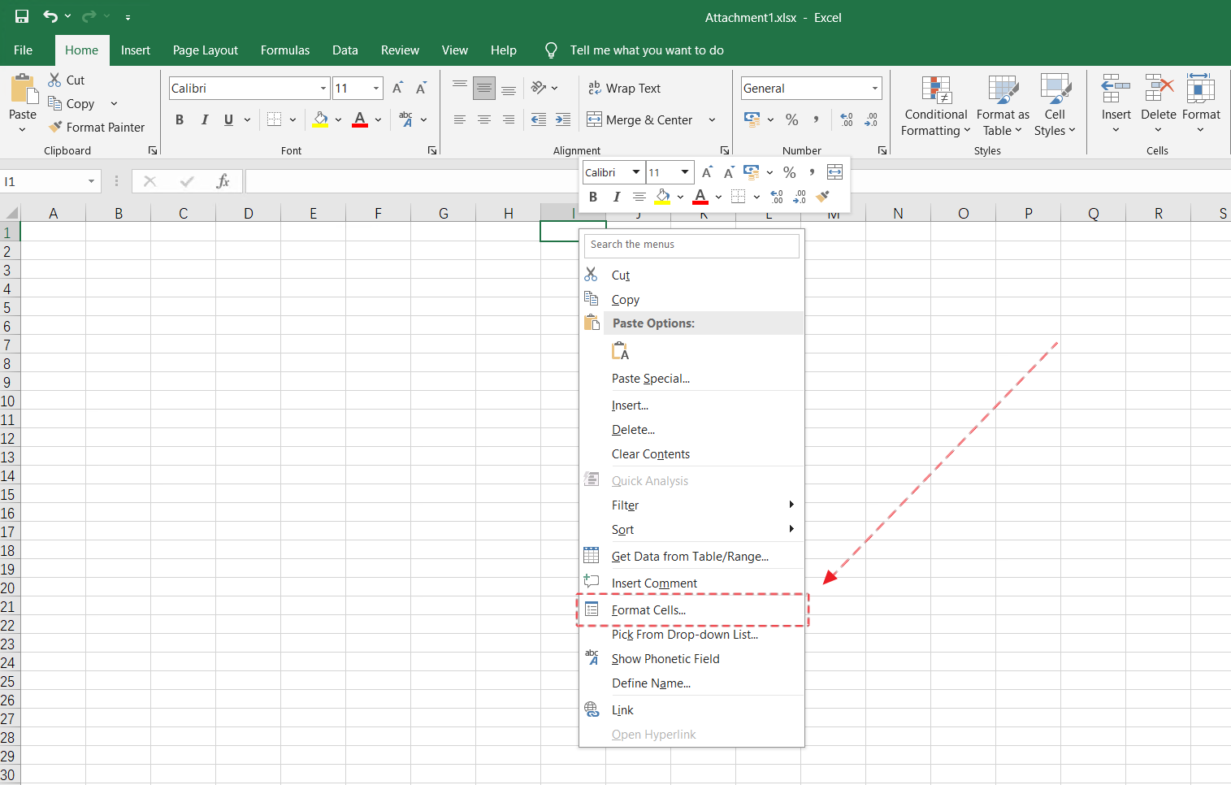Expand the Borders dropdown arrow in ribbon

[x=293, y=119]
